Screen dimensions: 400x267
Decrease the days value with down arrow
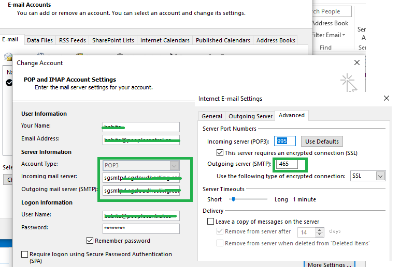319,234
